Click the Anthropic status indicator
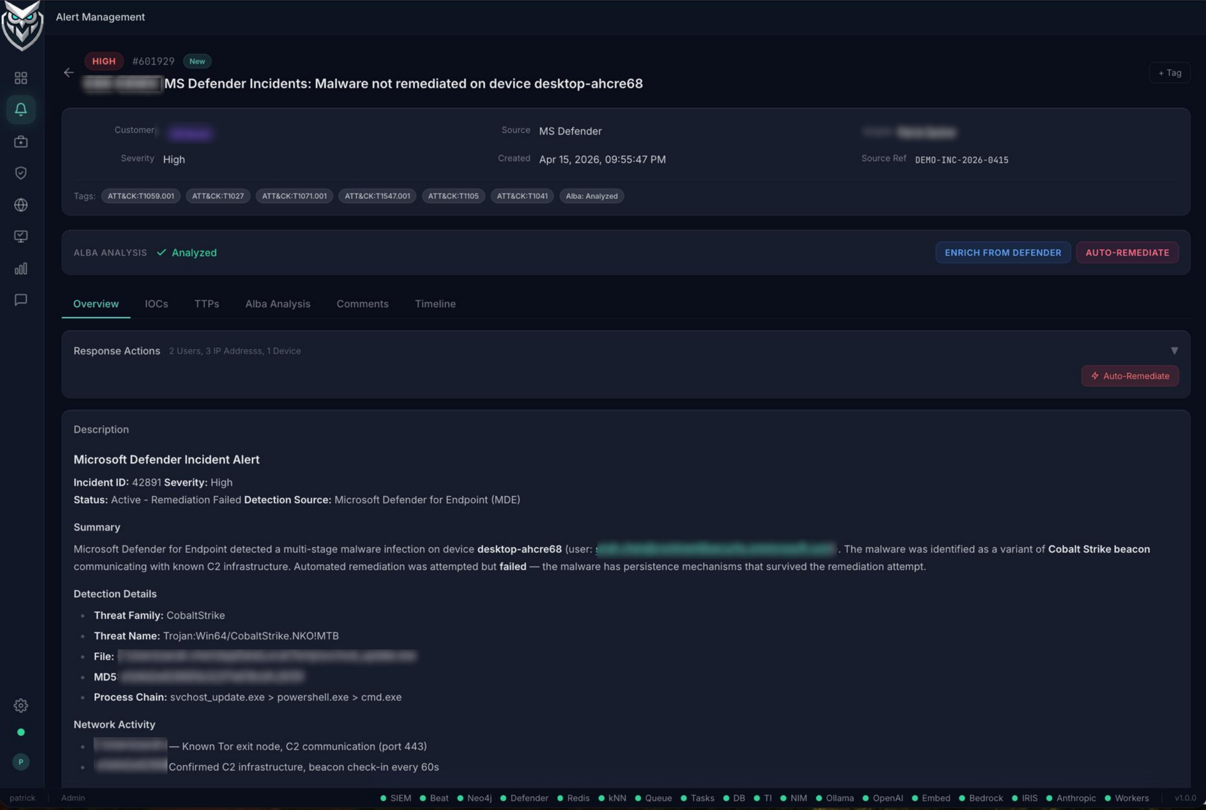Screen dimensions: 1206x810 1071,798
